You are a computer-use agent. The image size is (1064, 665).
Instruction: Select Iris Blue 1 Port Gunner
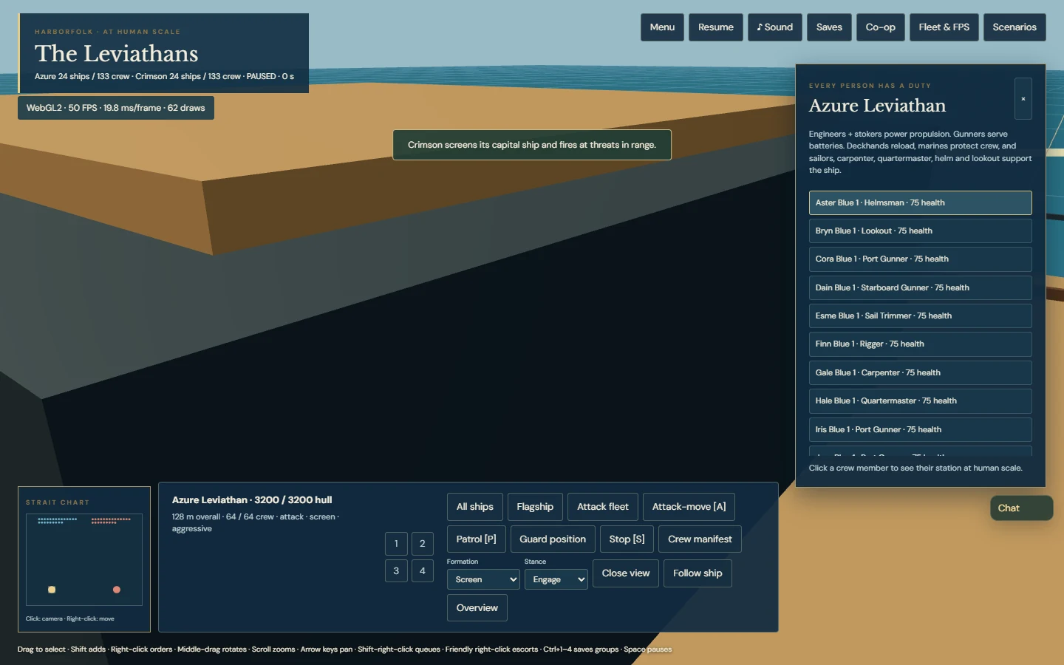[x=921, y=430]
